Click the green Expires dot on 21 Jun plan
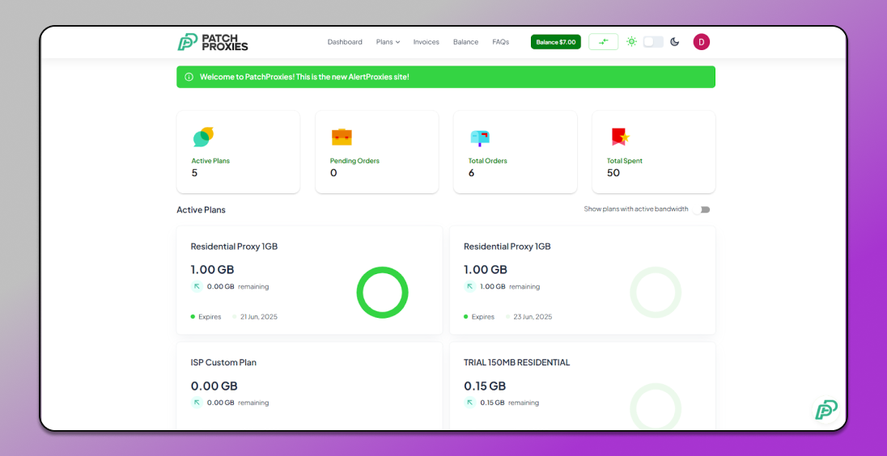Screen dimensions: 887x456 (x=193, y=317)
